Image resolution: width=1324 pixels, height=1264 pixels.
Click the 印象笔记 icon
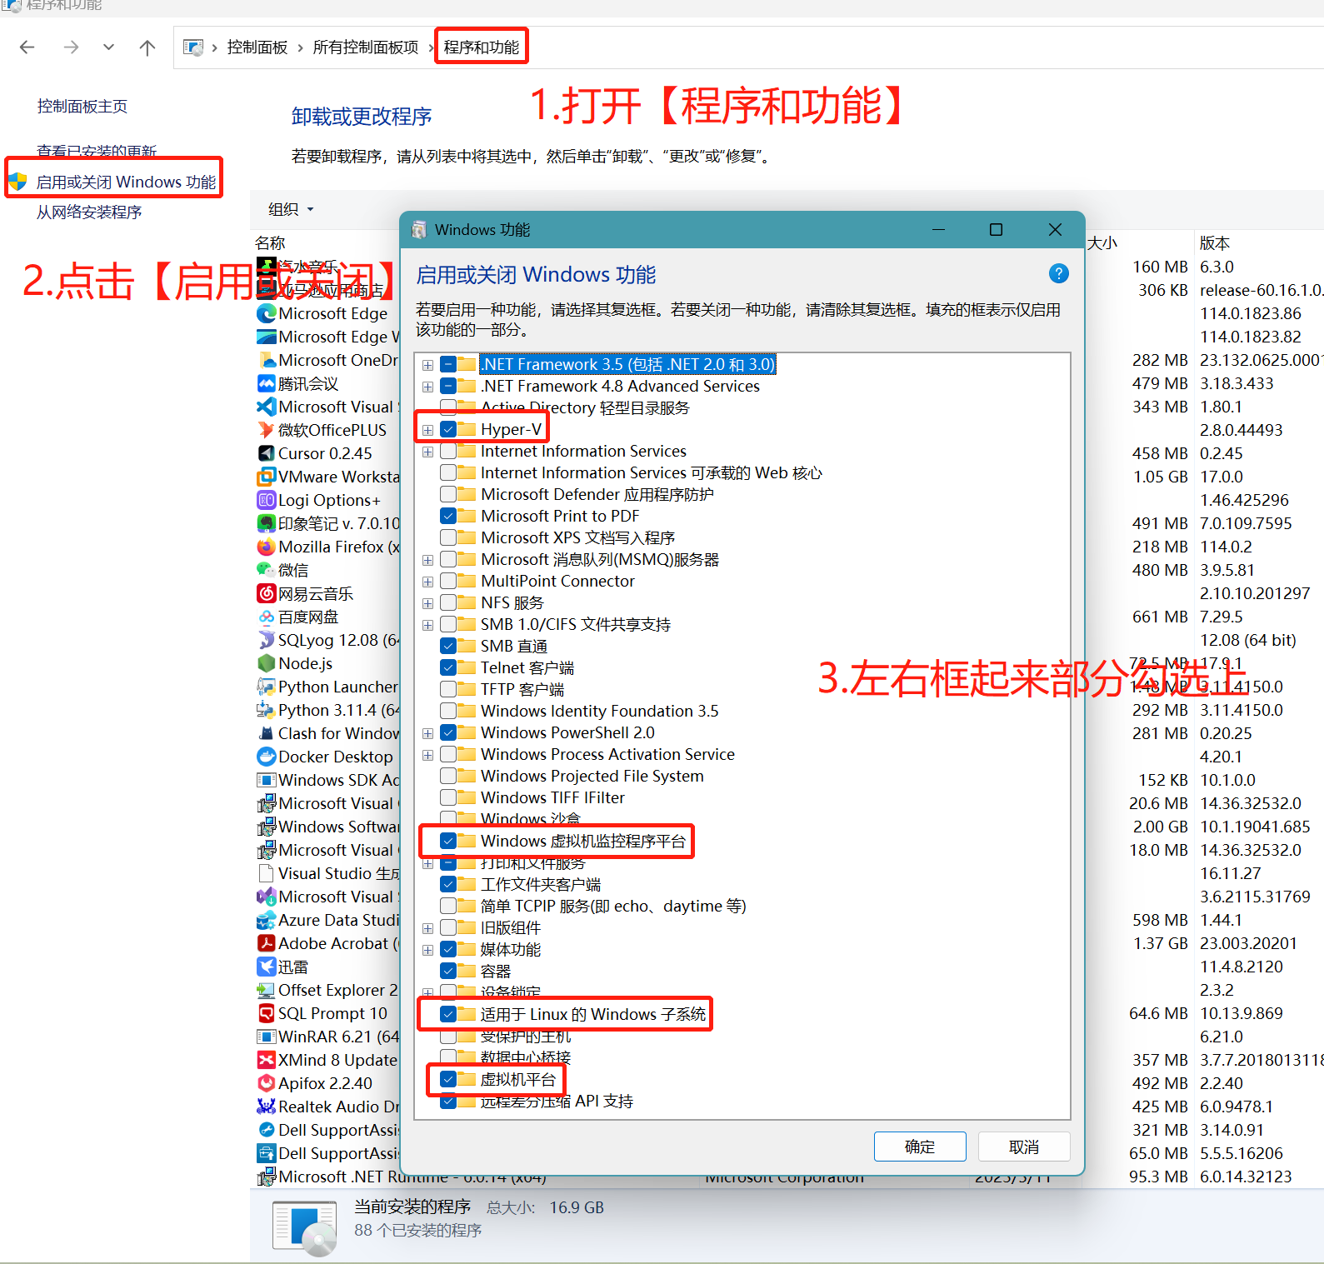(266, 523)
